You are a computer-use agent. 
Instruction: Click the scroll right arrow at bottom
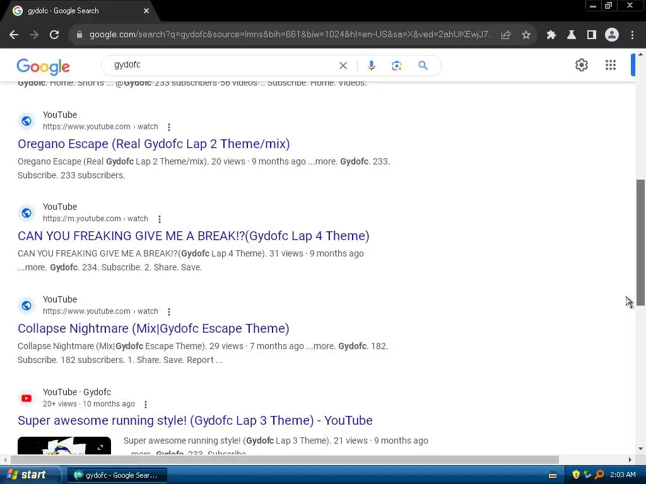click(630, 459)
